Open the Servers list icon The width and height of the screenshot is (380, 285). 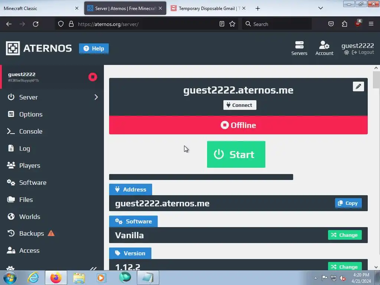299,48
